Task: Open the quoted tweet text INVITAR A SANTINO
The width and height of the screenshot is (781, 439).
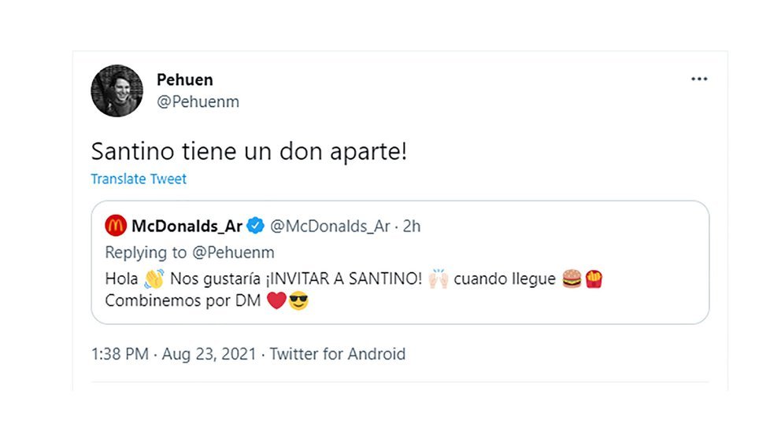Action: pyautogui.click(x=344, y=279)
